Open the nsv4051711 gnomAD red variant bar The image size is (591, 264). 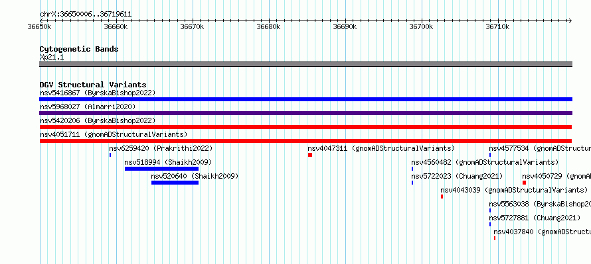(x=305, y=141)
